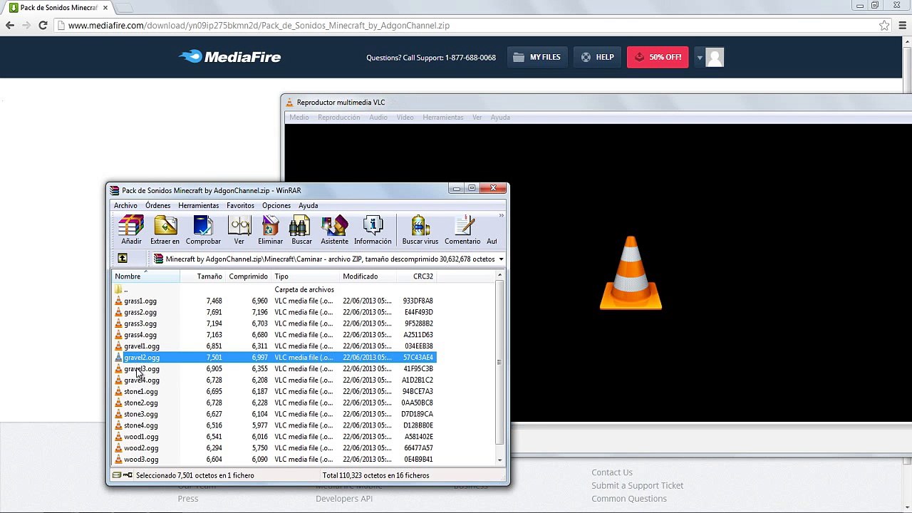Click the VLC cone in the player window
Screen dimensions: 912x513
[631, 273]
